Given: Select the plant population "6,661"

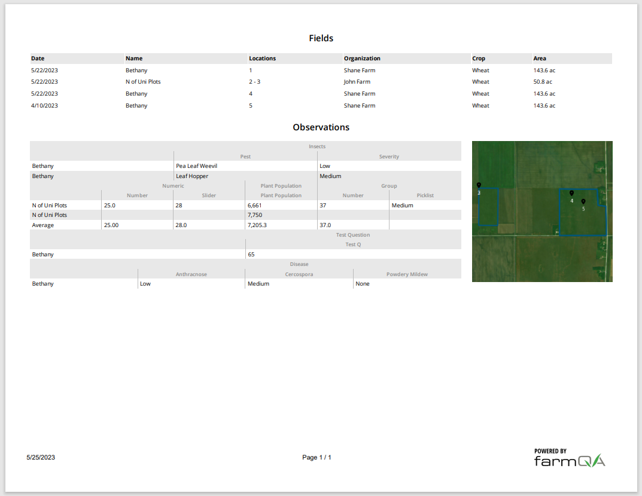Looking at the screenshot, I should [255, 205].
